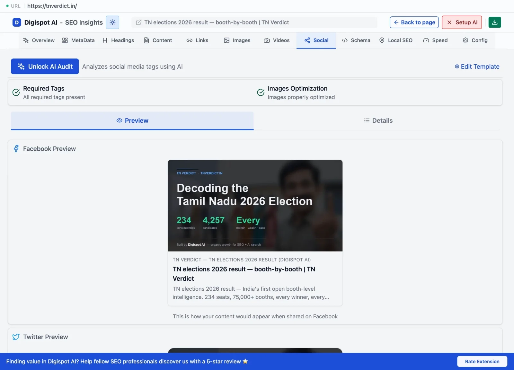The width and height of the screenshot is (514, 370).
Task: Open page title external link icon
Action: click(x=139, y=22)
